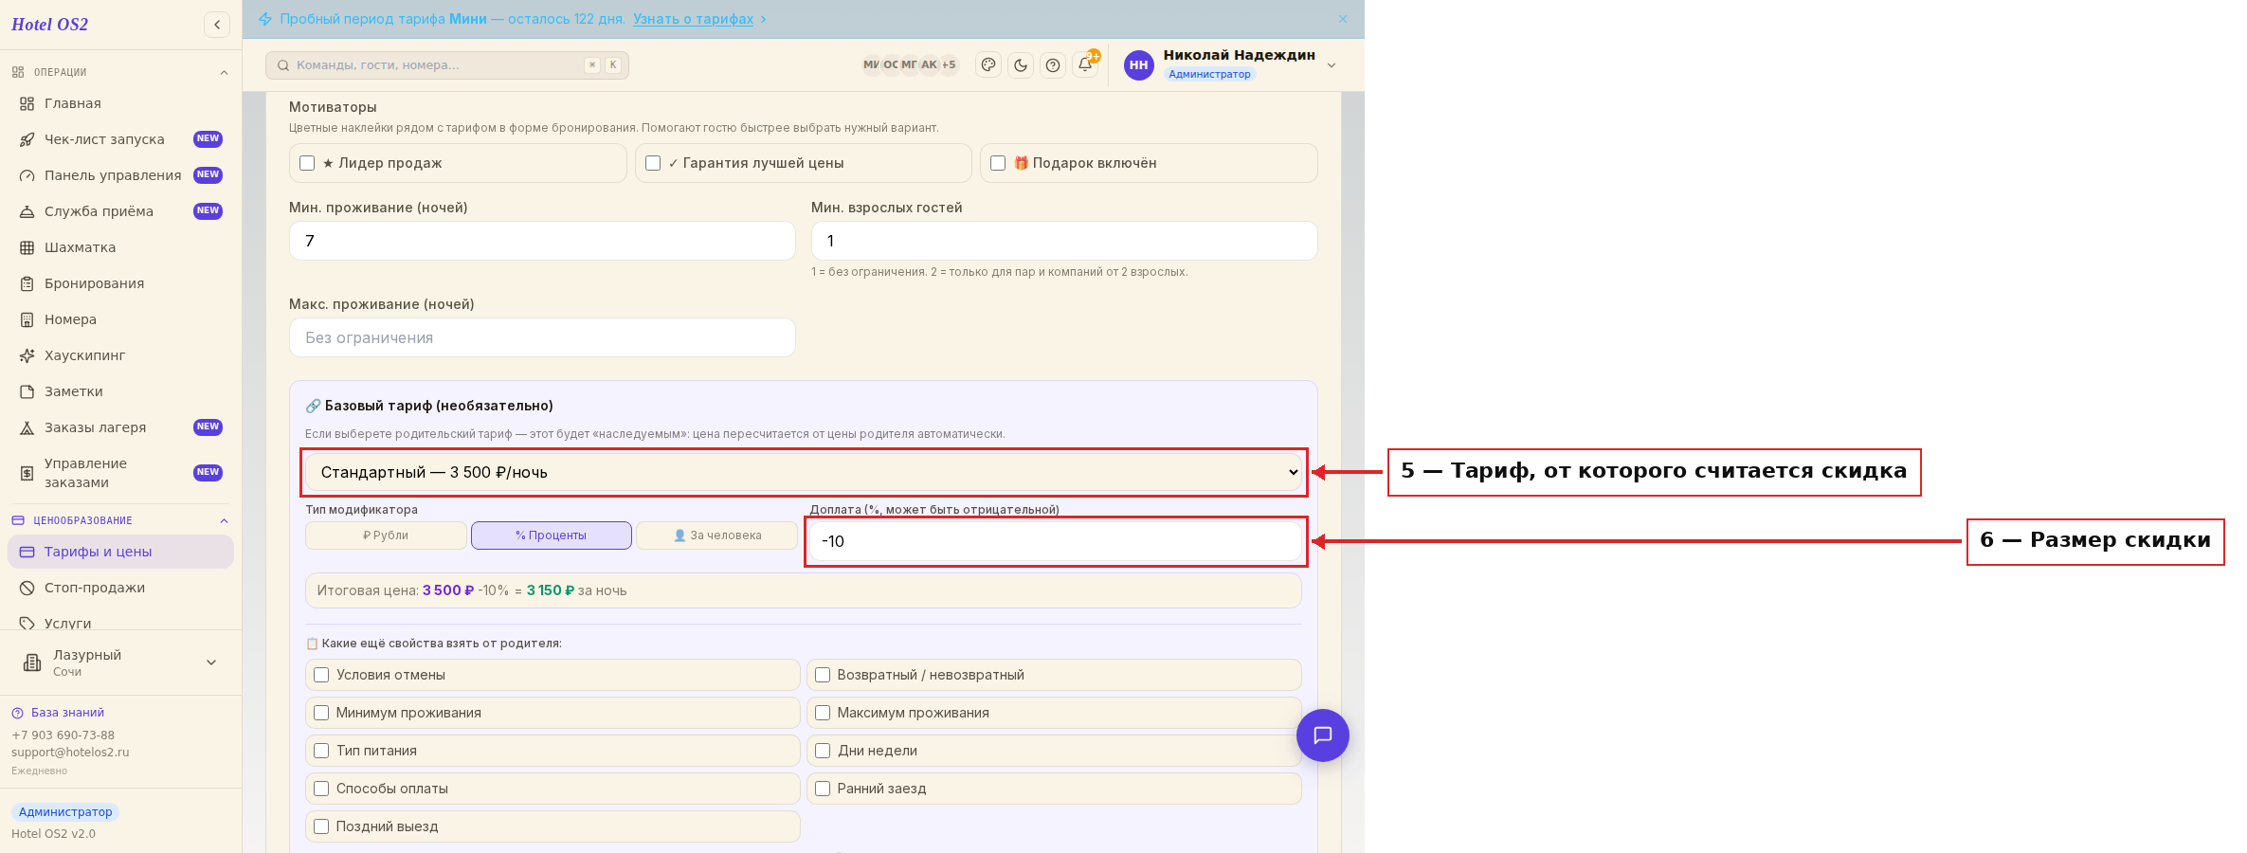Click the rocket icon for Чек-лист запуска
The width and height of the screenshot is (2247, 853).
(27, 139)
